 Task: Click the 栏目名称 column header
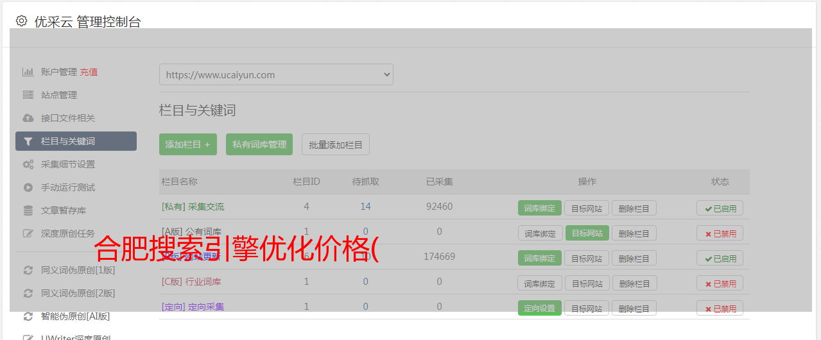pyautogui.click(x=179, y=182)
